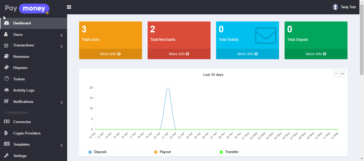Toggle Deposit series in chart legend
This screenshot has width=364, height=161.
click(x=97, y=152)
